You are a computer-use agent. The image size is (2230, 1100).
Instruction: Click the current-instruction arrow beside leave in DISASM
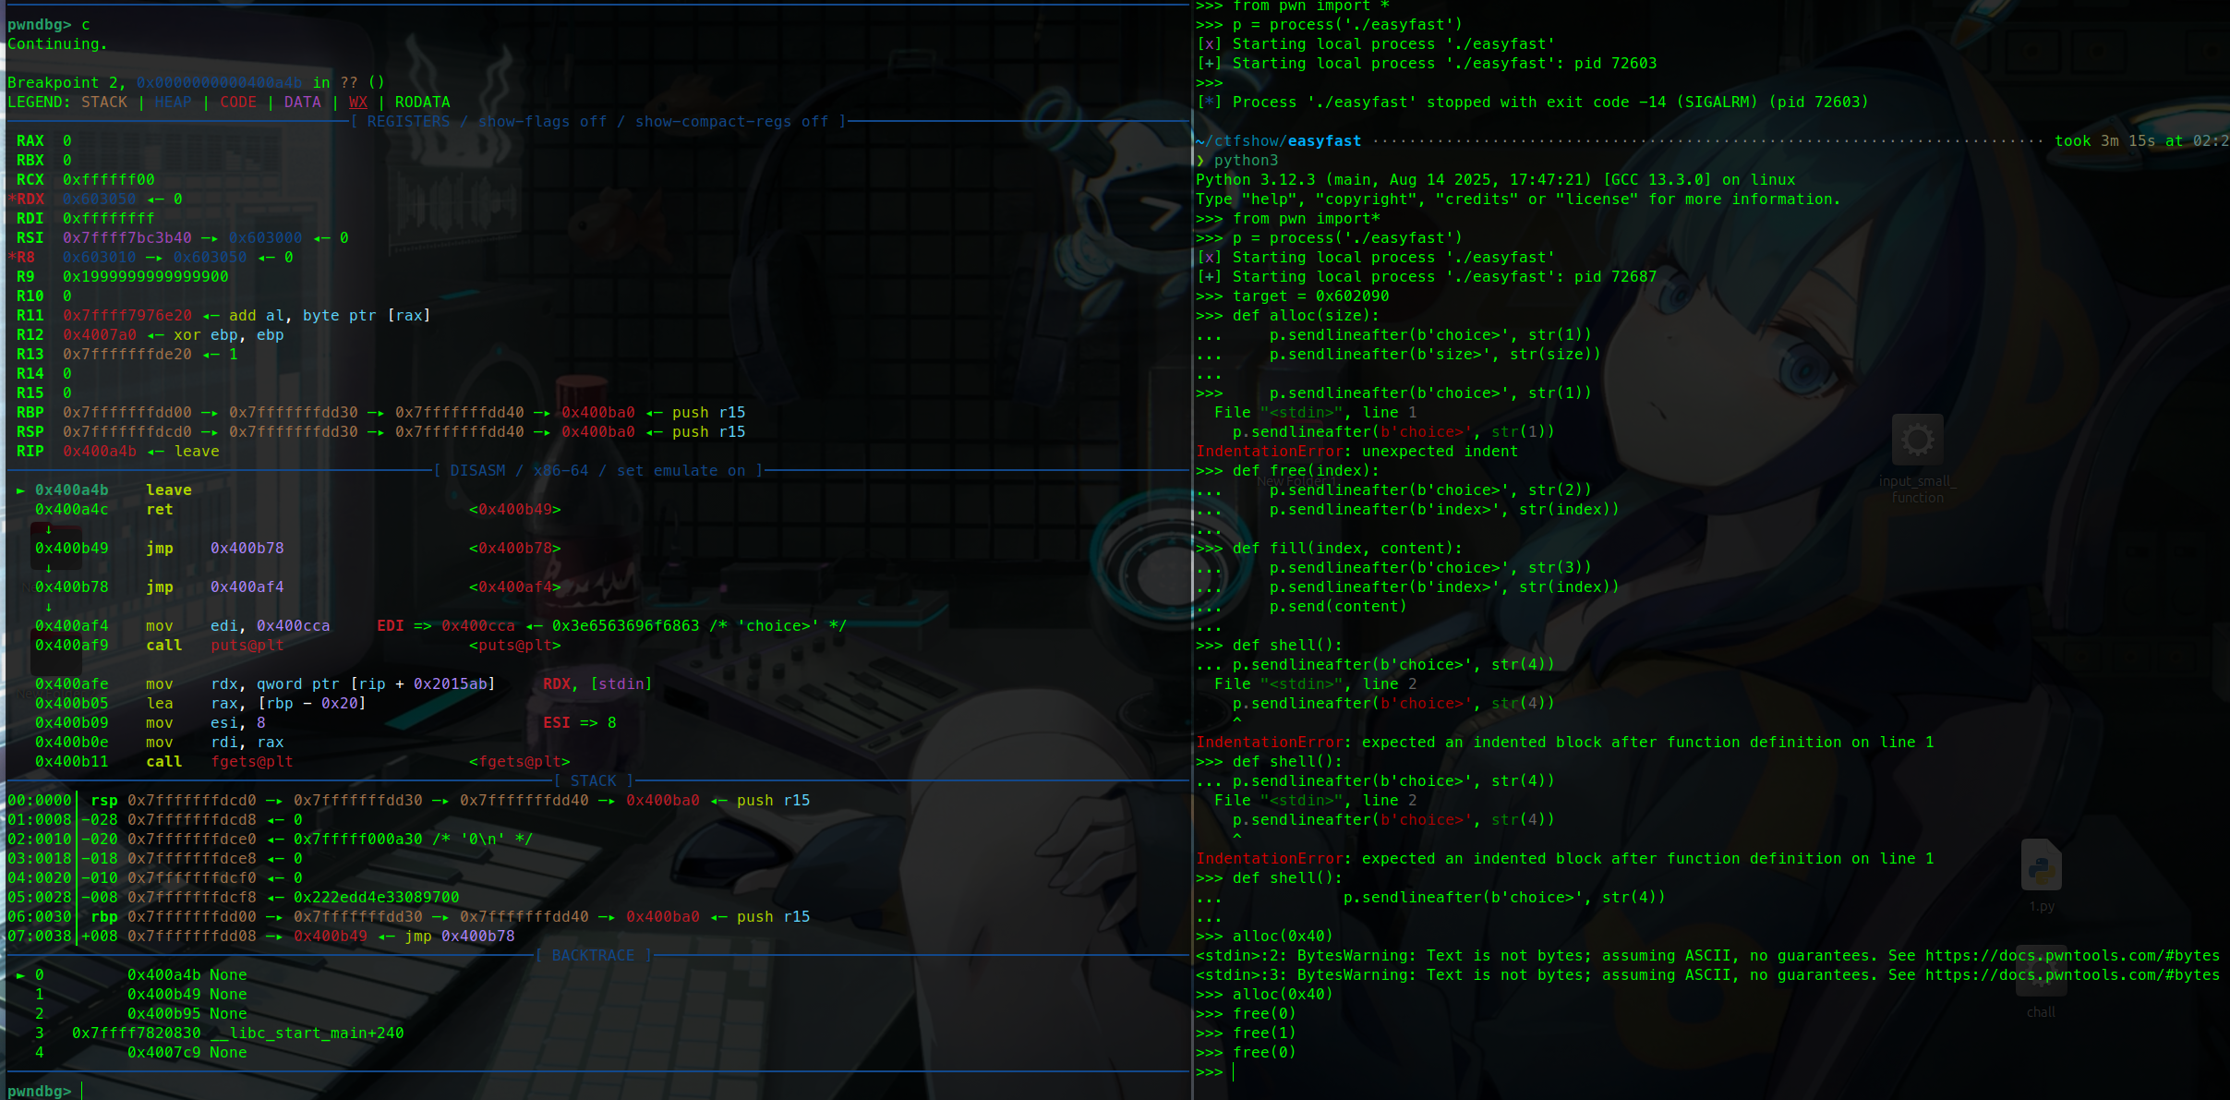tap(20, 490)
